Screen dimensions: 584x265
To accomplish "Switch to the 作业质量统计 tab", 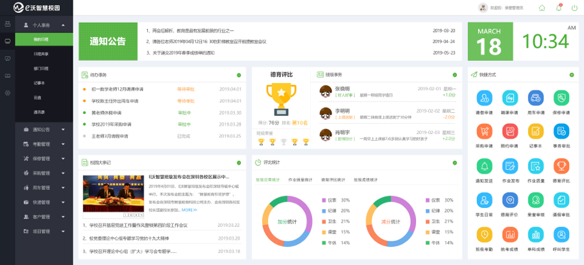I will [300, 179].
